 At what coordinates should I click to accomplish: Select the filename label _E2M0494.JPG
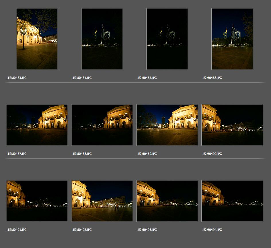[x=212, y=230]
